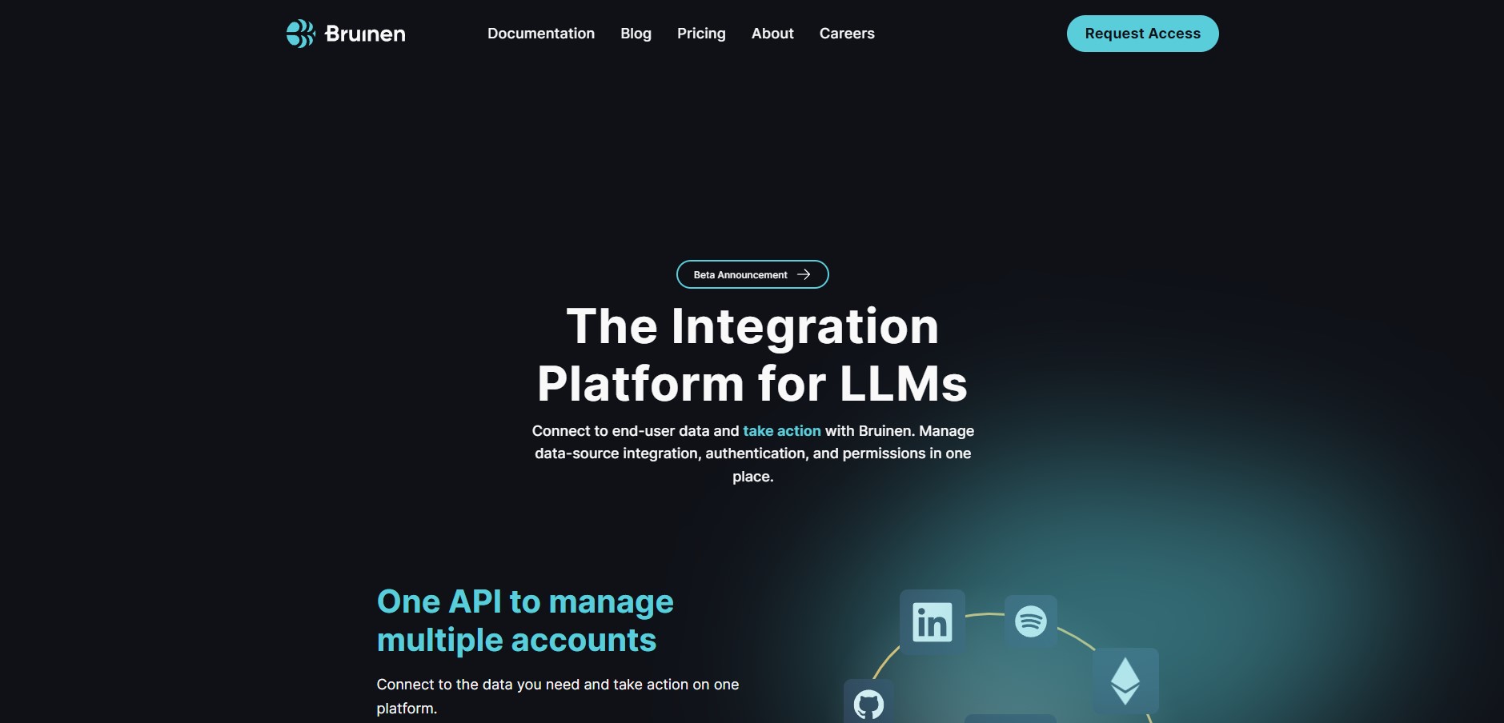Choose the GitHub Octocat icon
Image resolution: width=1504 pixels, height=723 pixels.
tap(868, 703)
